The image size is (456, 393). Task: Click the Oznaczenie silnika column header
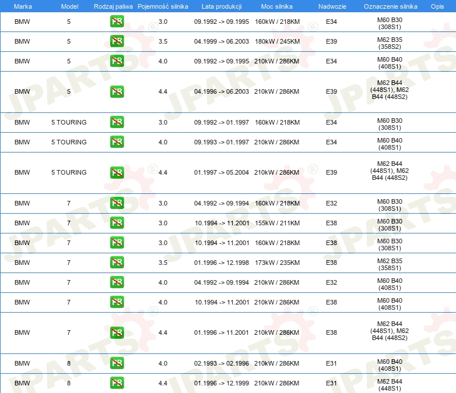click(x=390, y=6)
